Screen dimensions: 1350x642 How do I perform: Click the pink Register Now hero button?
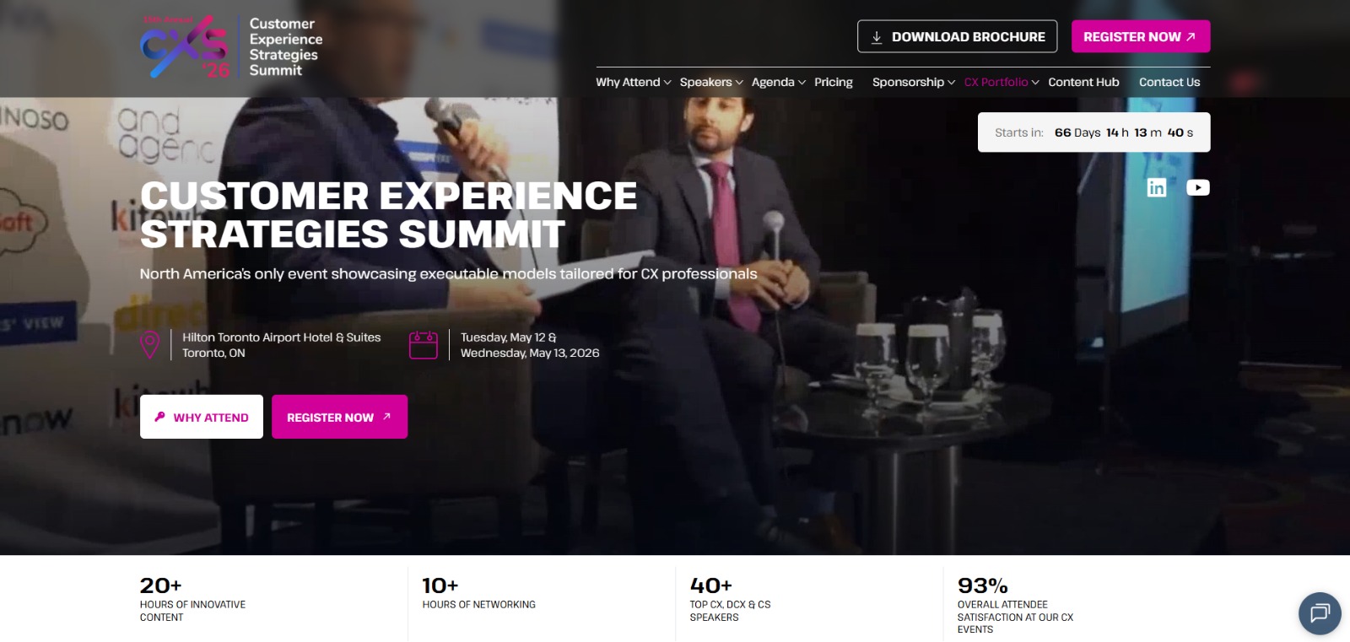tap(339, 417)
